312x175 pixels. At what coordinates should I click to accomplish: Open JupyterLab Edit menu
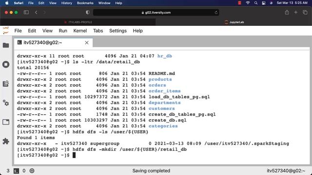[32, 31]
